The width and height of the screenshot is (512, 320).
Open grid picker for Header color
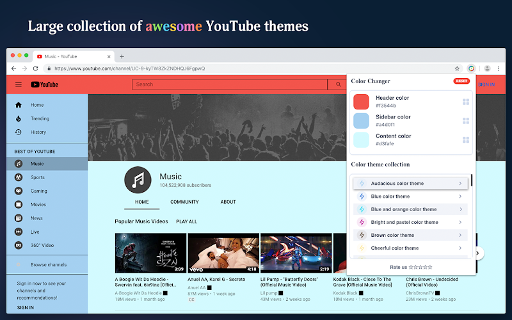[466, 102]
